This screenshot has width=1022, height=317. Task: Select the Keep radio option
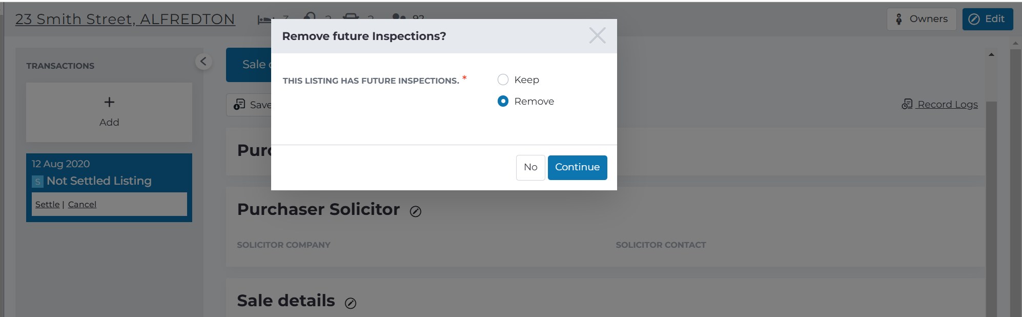coord(503,80)
